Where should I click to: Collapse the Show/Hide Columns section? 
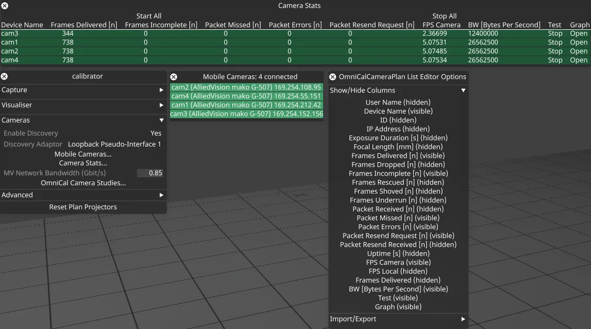click(398, 90)
